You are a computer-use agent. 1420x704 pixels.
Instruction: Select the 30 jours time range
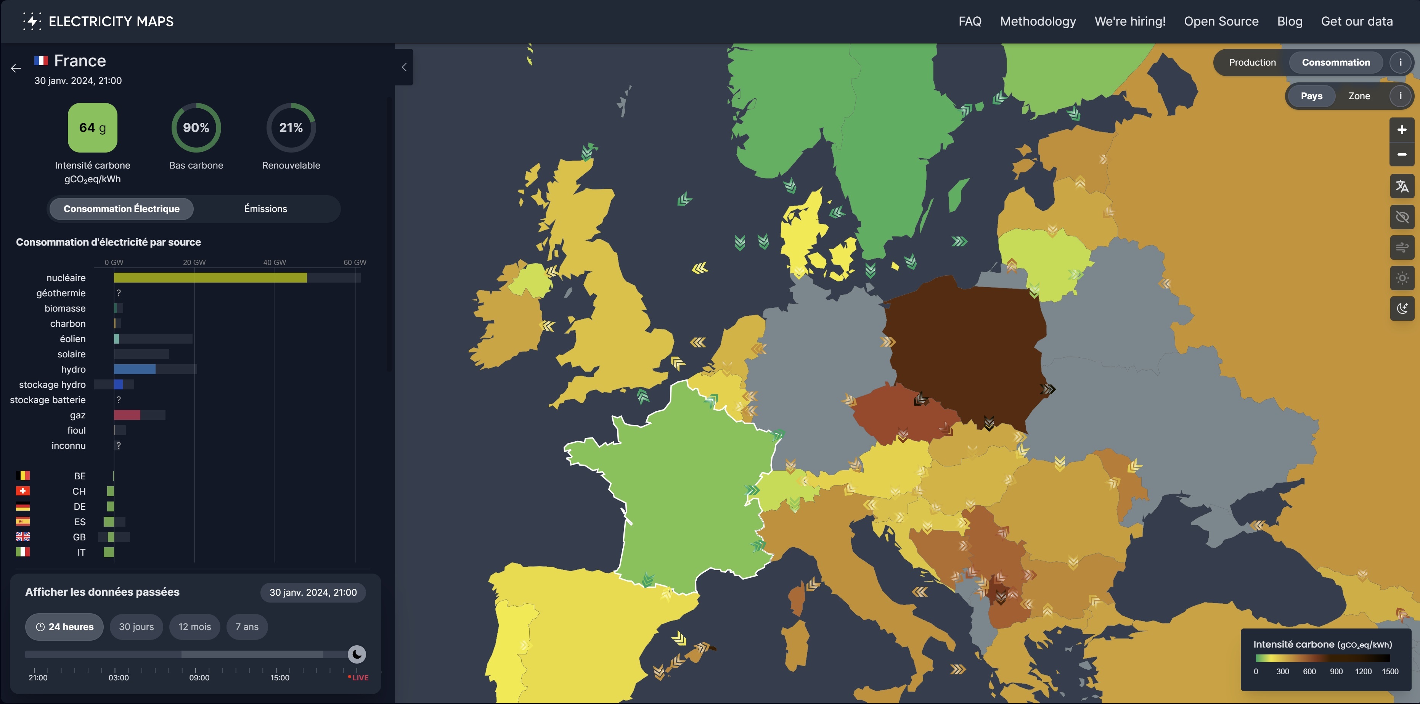click(136, 627)
